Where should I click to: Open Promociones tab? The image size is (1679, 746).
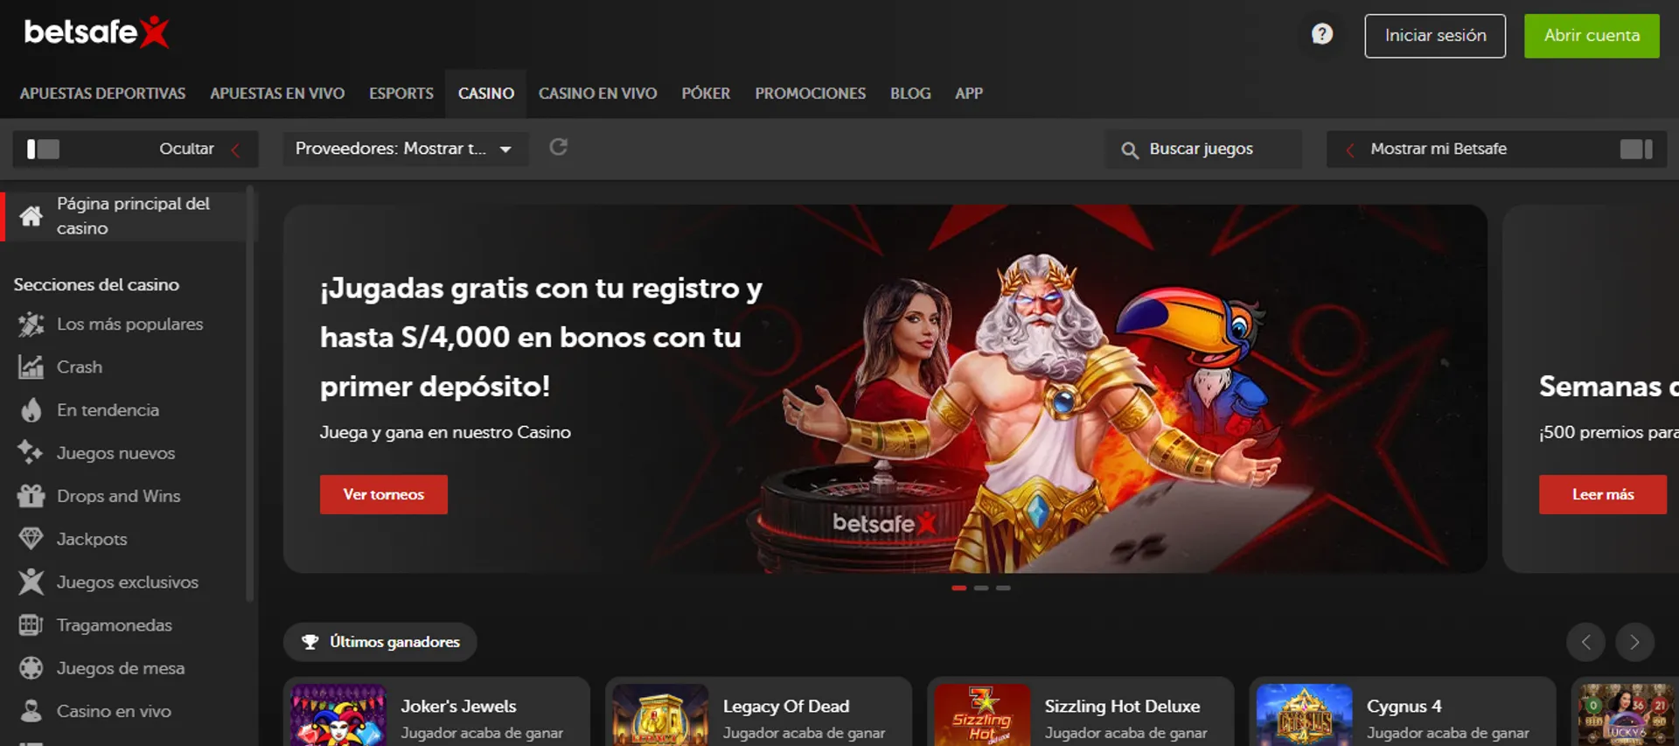tap(811, 94)
